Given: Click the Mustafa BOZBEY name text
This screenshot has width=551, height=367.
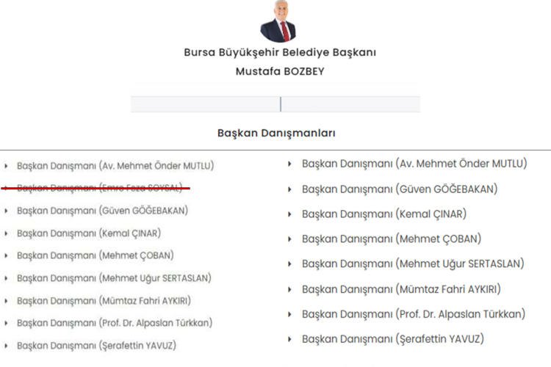Looking at the screenshot, I should [x=279, y=71].
